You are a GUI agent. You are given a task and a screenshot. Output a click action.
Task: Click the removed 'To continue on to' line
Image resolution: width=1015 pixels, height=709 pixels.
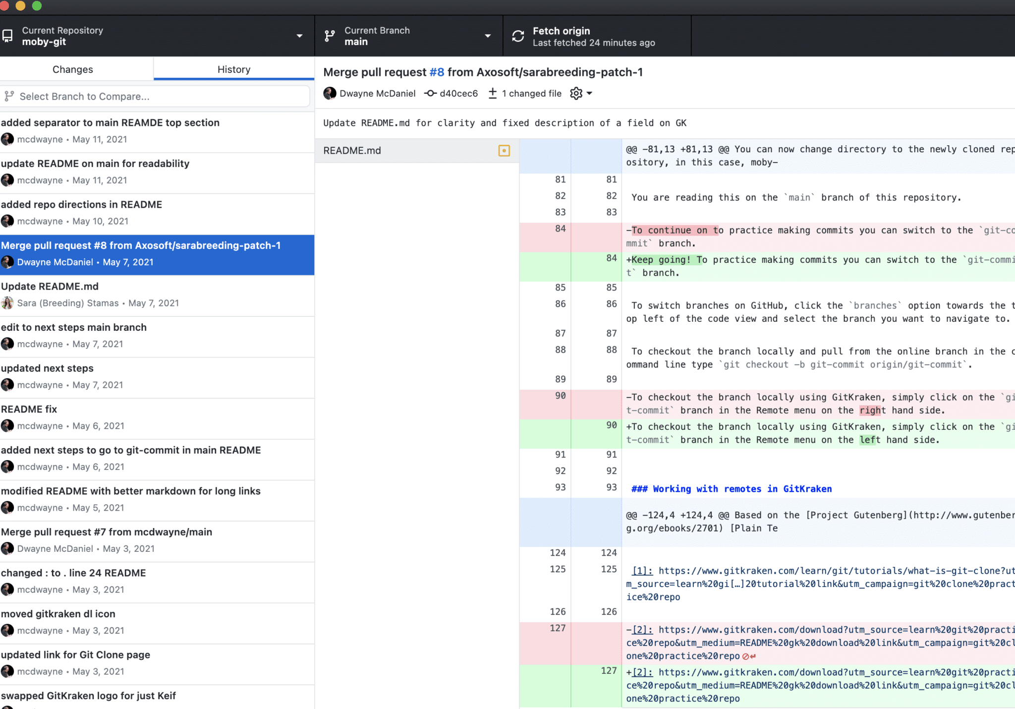(818, 237)
